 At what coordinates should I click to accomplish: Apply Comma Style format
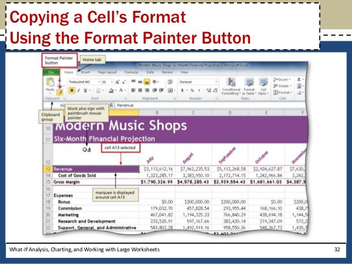199,90
